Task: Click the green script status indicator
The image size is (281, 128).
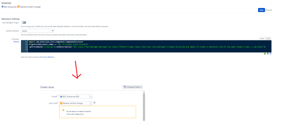Action: point(265,53)
